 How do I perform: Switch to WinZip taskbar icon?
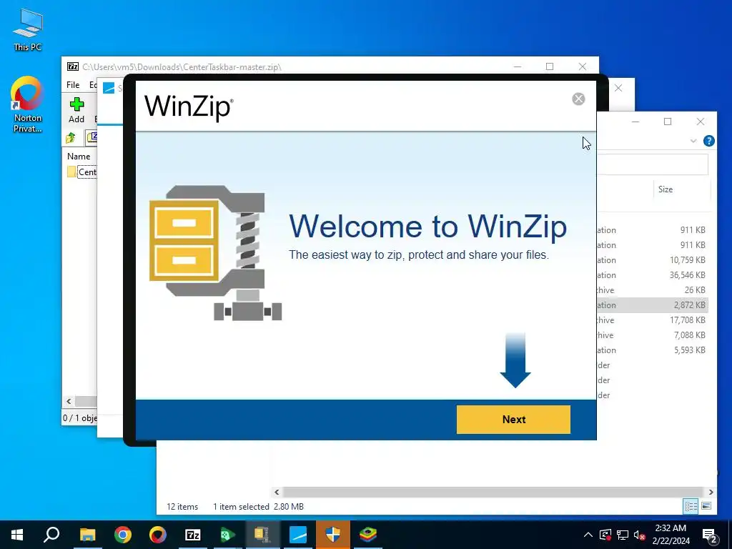(262, 535)
